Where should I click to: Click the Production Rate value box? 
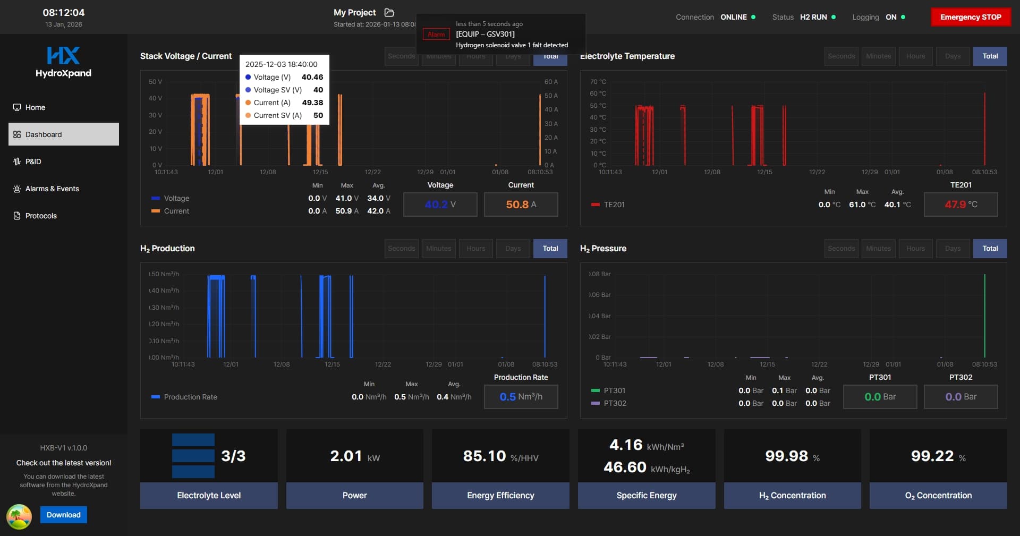[521, 397]
